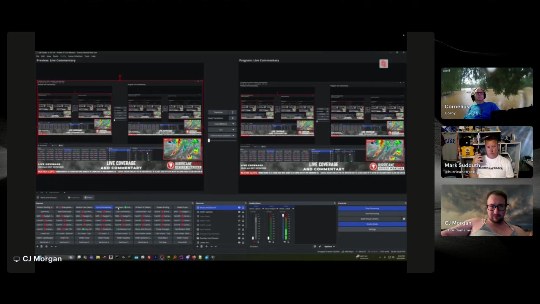Add a quick transition with plus button
The image size is (540, 304).
click(x=232, y=118)
